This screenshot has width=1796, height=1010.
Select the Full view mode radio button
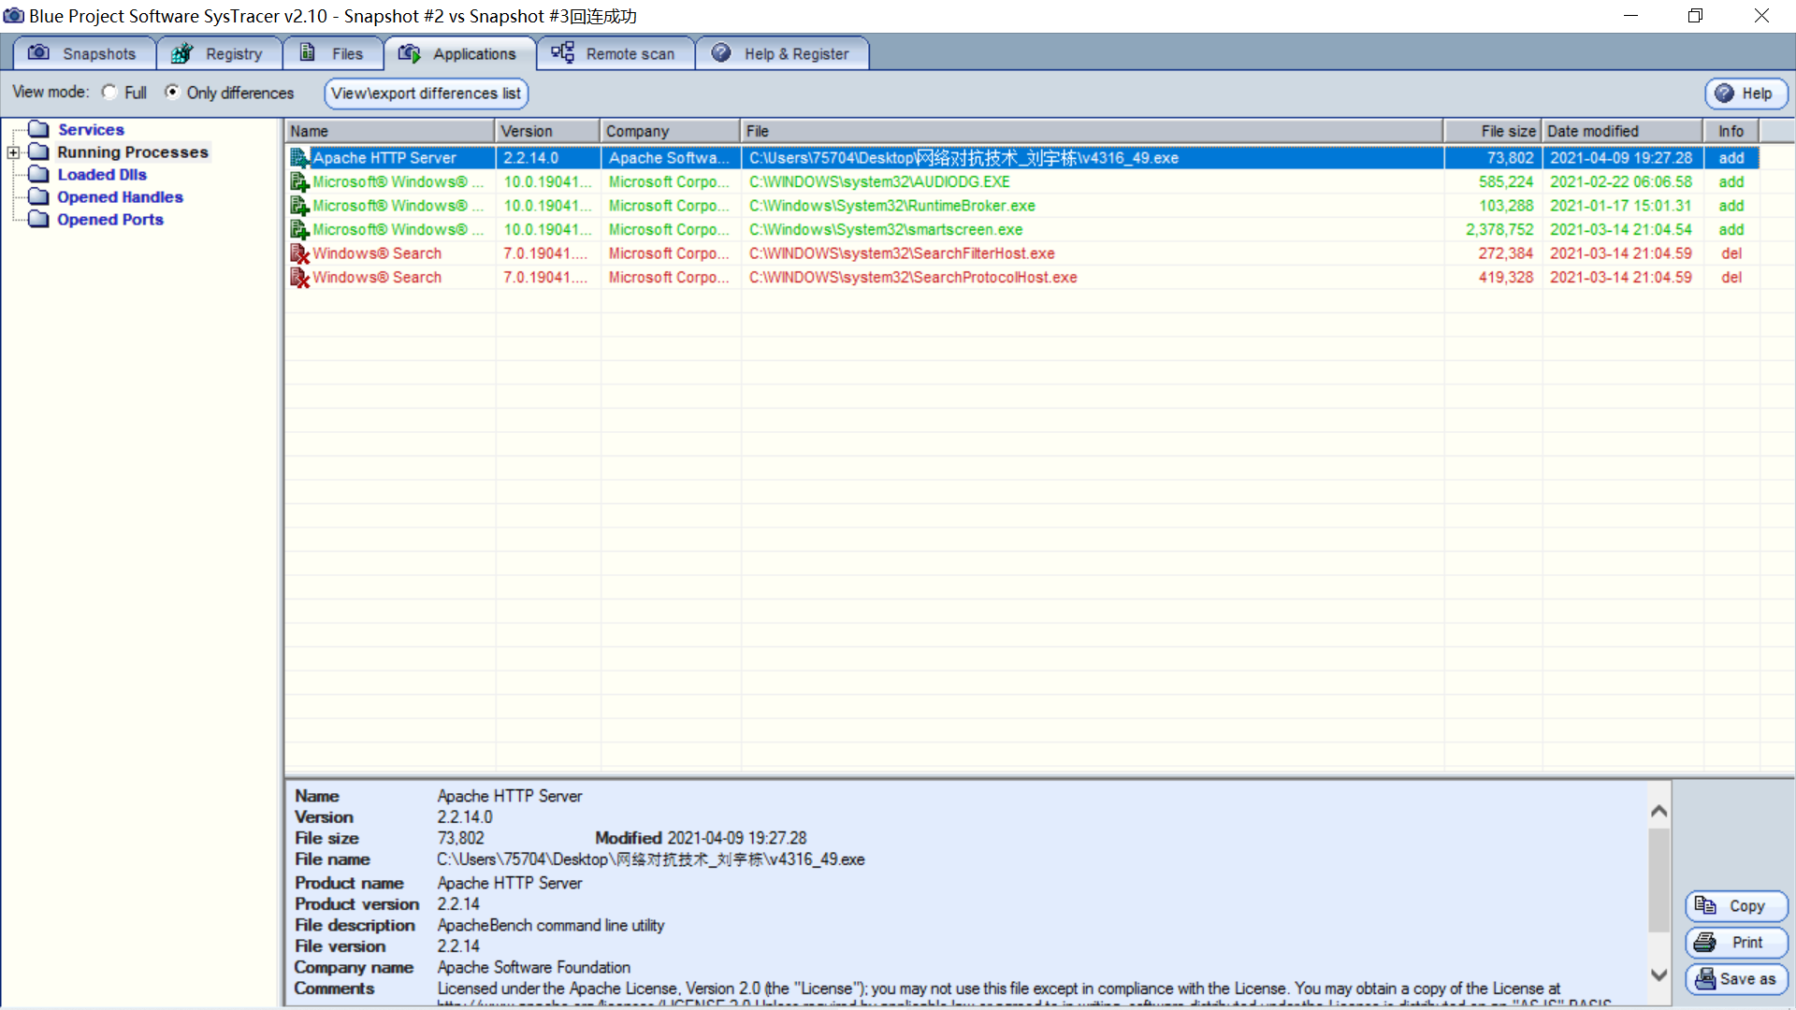coord(110,92)
